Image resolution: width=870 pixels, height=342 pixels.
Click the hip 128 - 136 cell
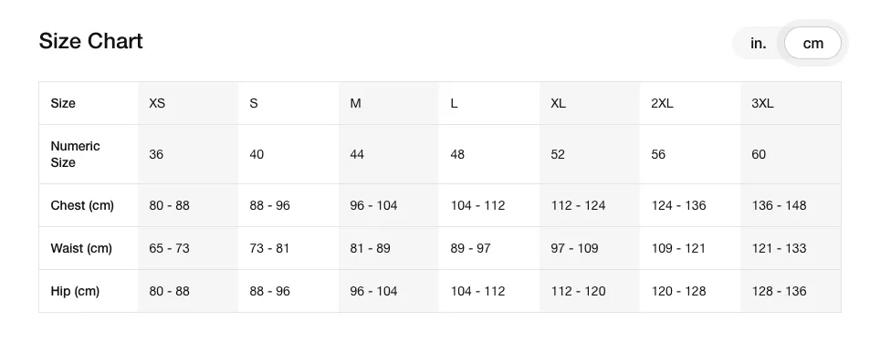click(791, 291)
